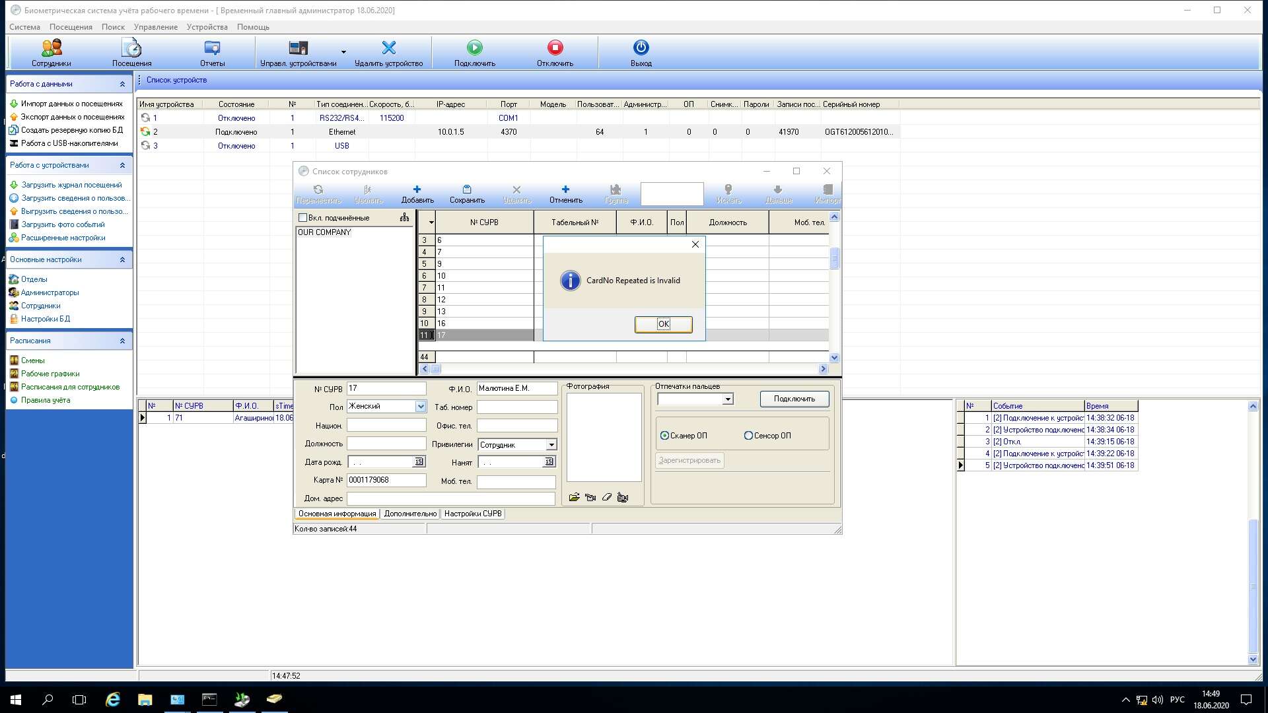Collapse the Основные настройки panel

(x=122, y=259)
